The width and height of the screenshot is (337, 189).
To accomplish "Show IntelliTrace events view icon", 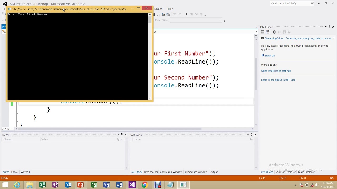I will pos(263,32).
